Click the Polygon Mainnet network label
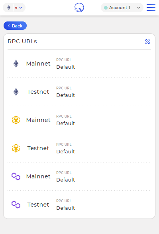Viewport: 159px width, 234px height. pyautogui.click(x=38, y=176)
